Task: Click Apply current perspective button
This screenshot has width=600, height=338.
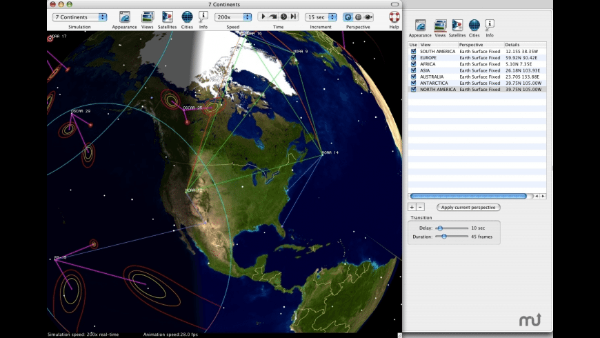Action: pos(468,207)
